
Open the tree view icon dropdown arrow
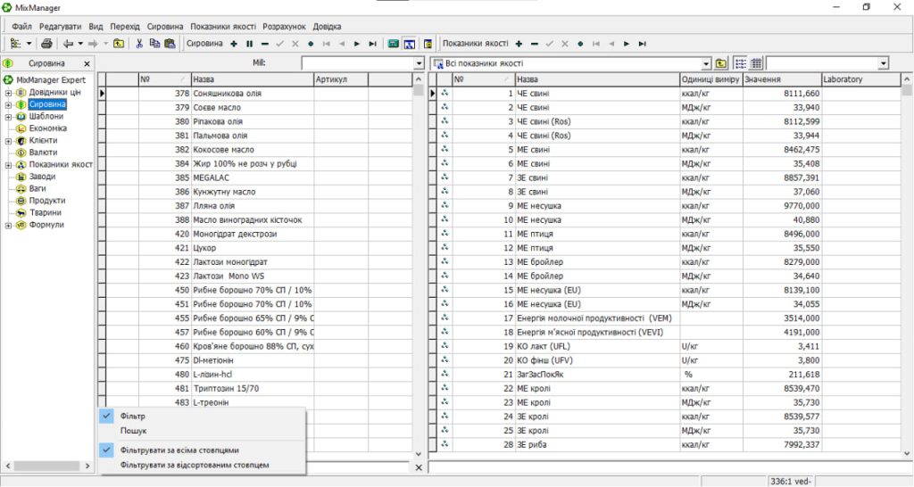[29, 44]
